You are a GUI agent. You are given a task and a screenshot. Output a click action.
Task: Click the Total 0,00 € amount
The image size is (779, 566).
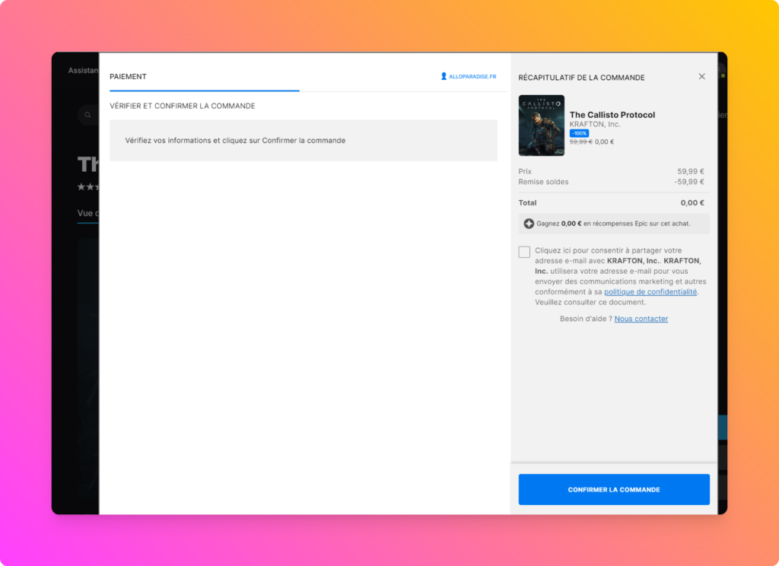point(692,203)
